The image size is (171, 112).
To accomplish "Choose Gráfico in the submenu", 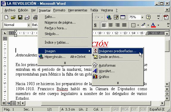I will coord(118,77).
